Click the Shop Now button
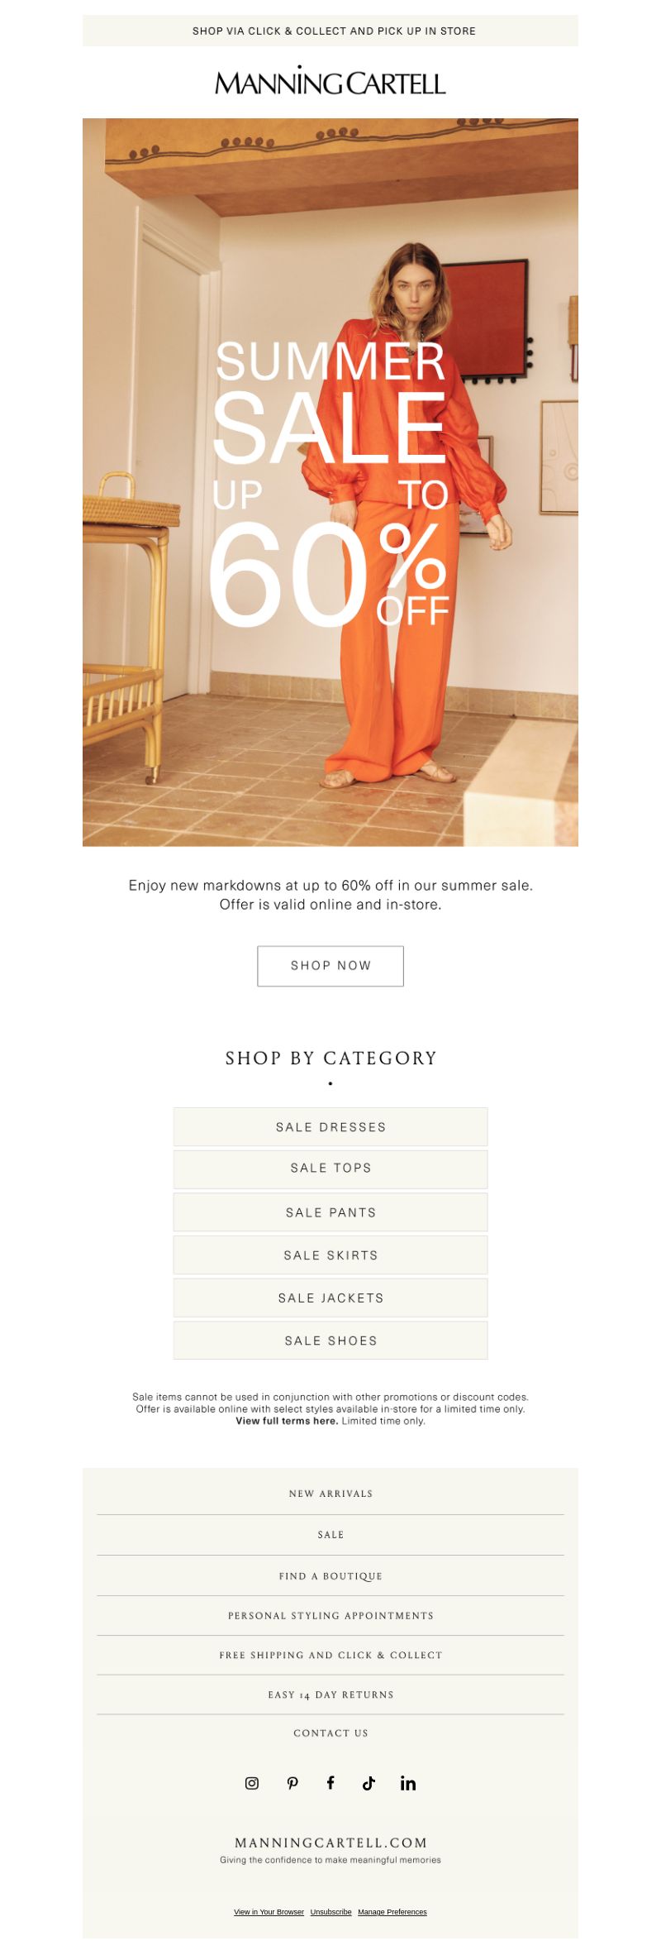661x1955 pixels. pos(330,965)
